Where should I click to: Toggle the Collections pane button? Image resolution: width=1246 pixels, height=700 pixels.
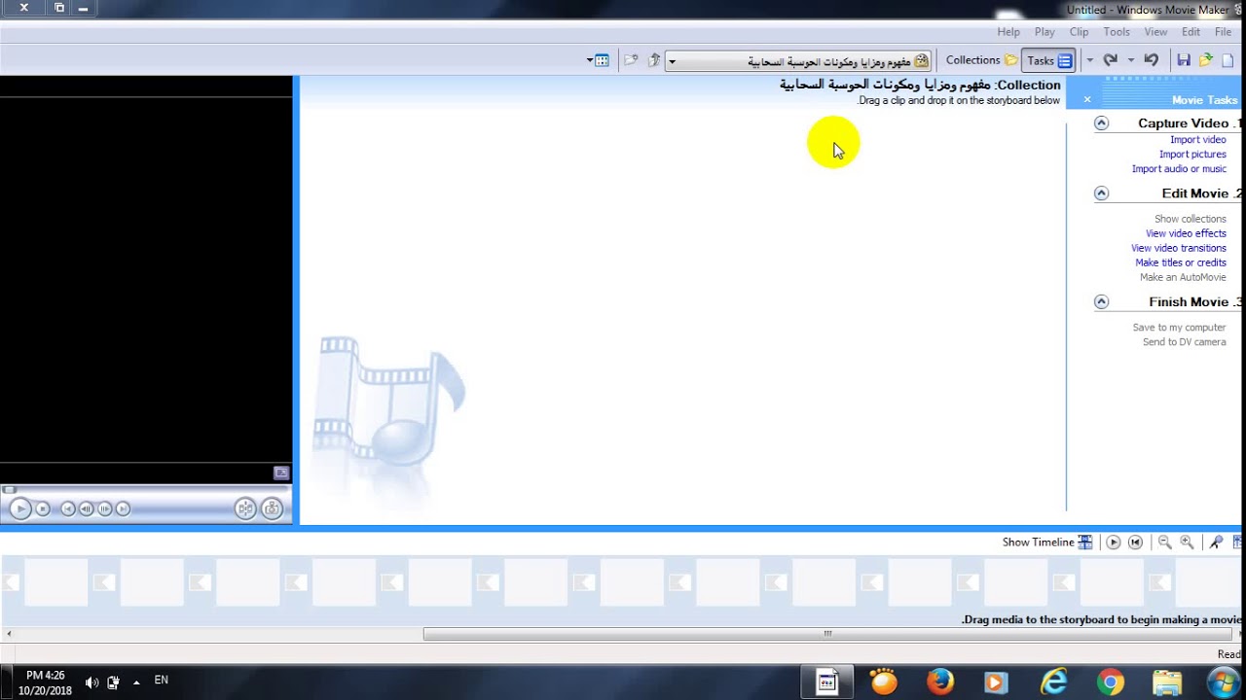point(981,60)
